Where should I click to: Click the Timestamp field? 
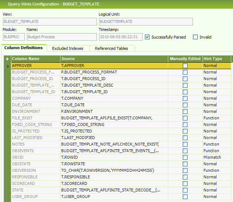[121, 37]
